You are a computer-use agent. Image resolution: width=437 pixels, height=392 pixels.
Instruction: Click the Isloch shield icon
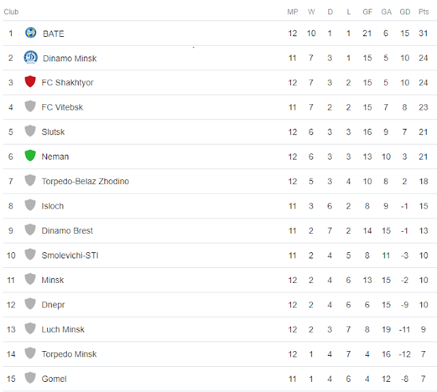30,205
